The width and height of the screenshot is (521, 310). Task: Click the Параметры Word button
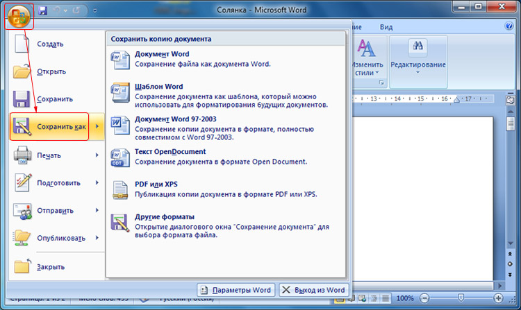tap(236, 290)
